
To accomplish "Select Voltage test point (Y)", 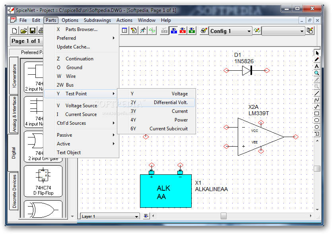I will tap(157, 94).
